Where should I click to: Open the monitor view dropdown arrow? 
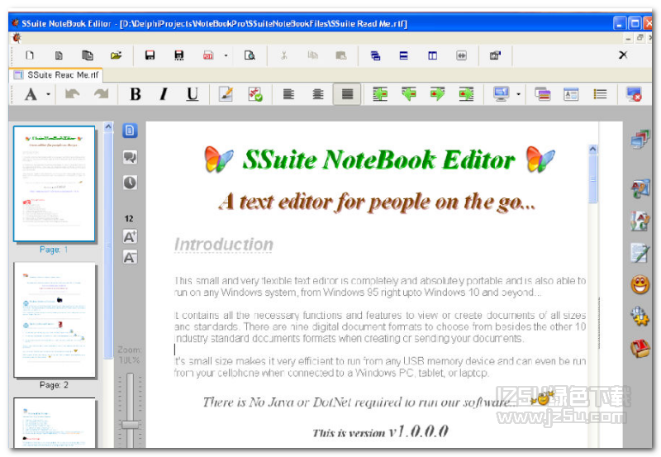point(519,94)
